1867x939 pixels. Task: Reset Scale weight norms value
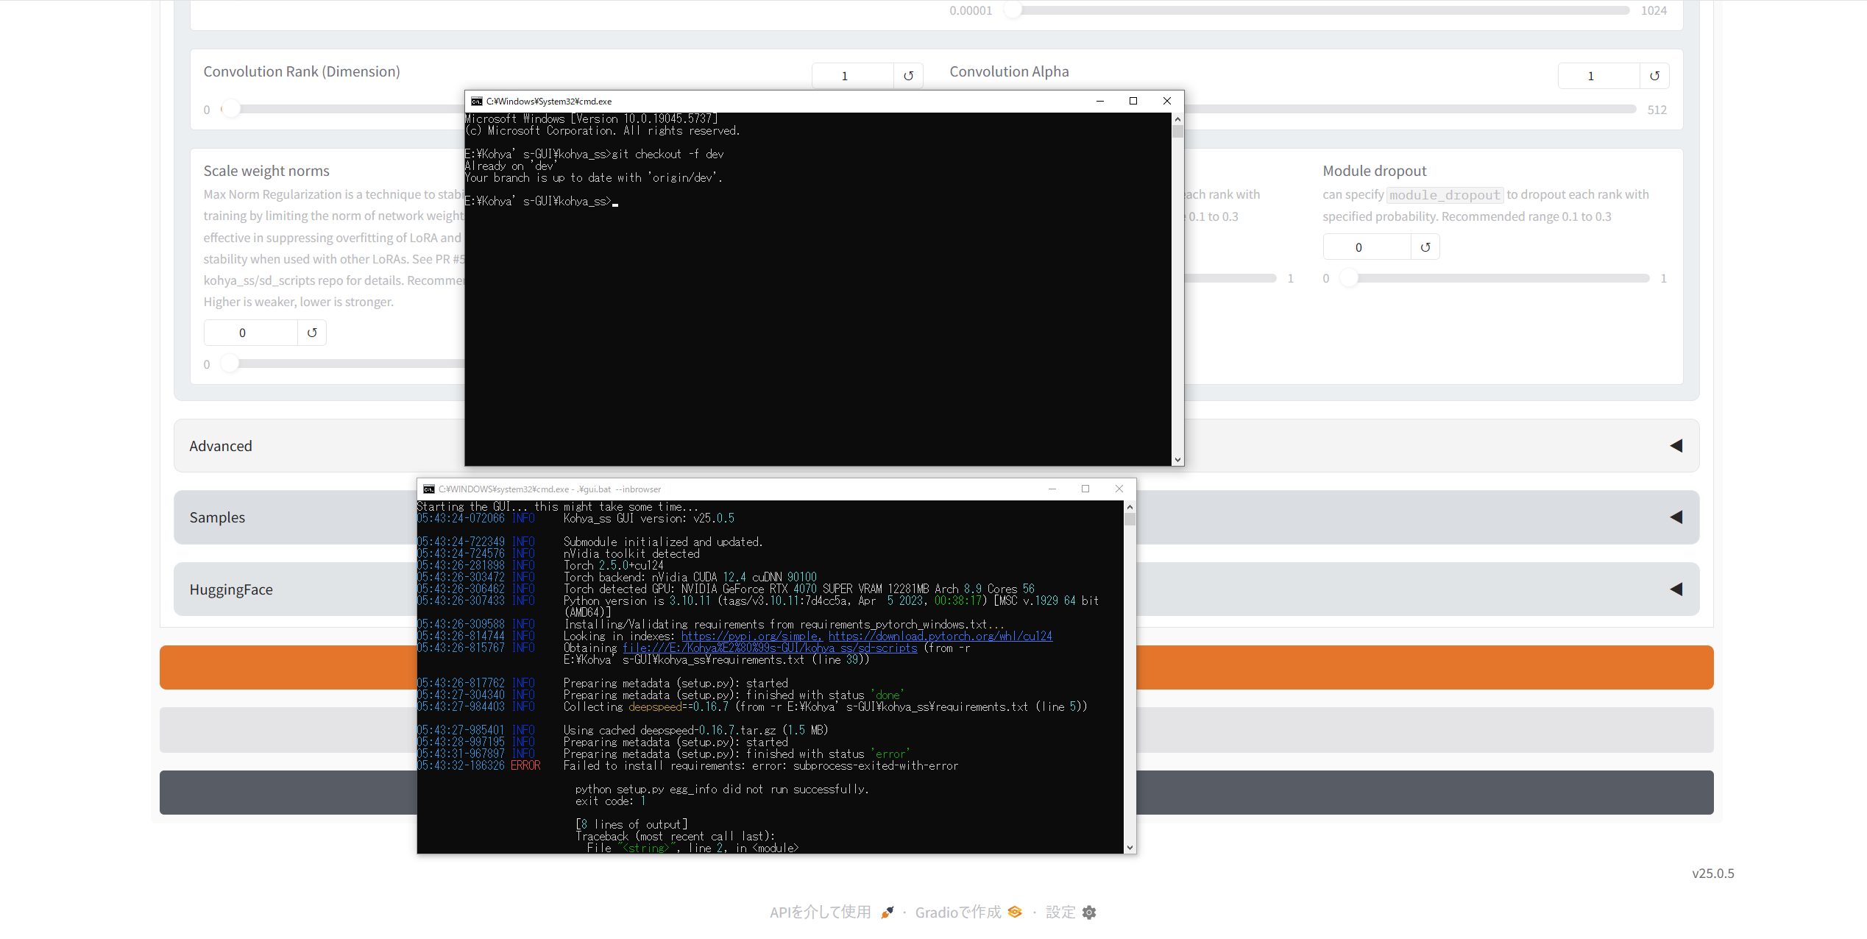click(312, 333)
